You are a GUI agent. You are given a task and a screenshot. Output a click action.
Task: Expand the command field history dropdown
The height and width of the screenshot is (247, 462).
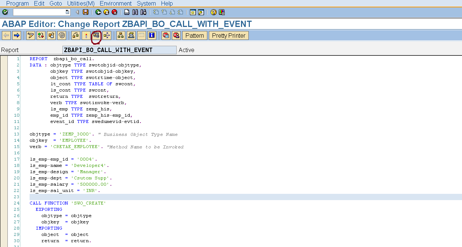pos(67,12)
